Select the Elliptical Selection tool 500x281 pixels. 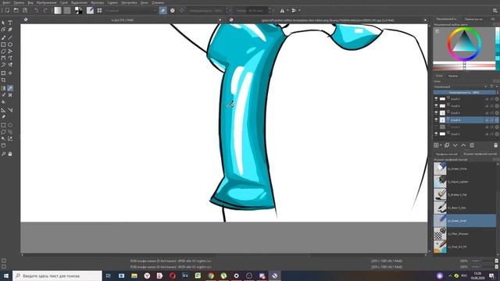pyautogui.click(x=10, y=125)
